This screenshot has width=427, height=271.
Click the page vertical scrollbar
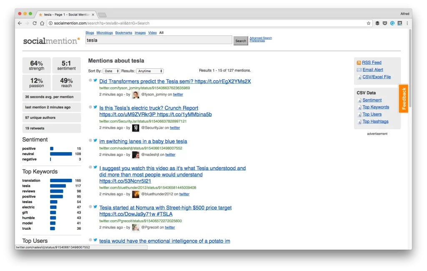tap(410, 68)
